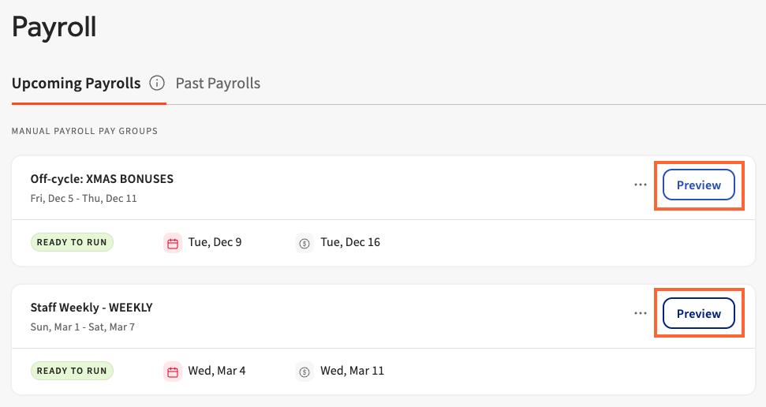
Task: Preview the Staff Weekly payroll
Action: pos(698,314)
